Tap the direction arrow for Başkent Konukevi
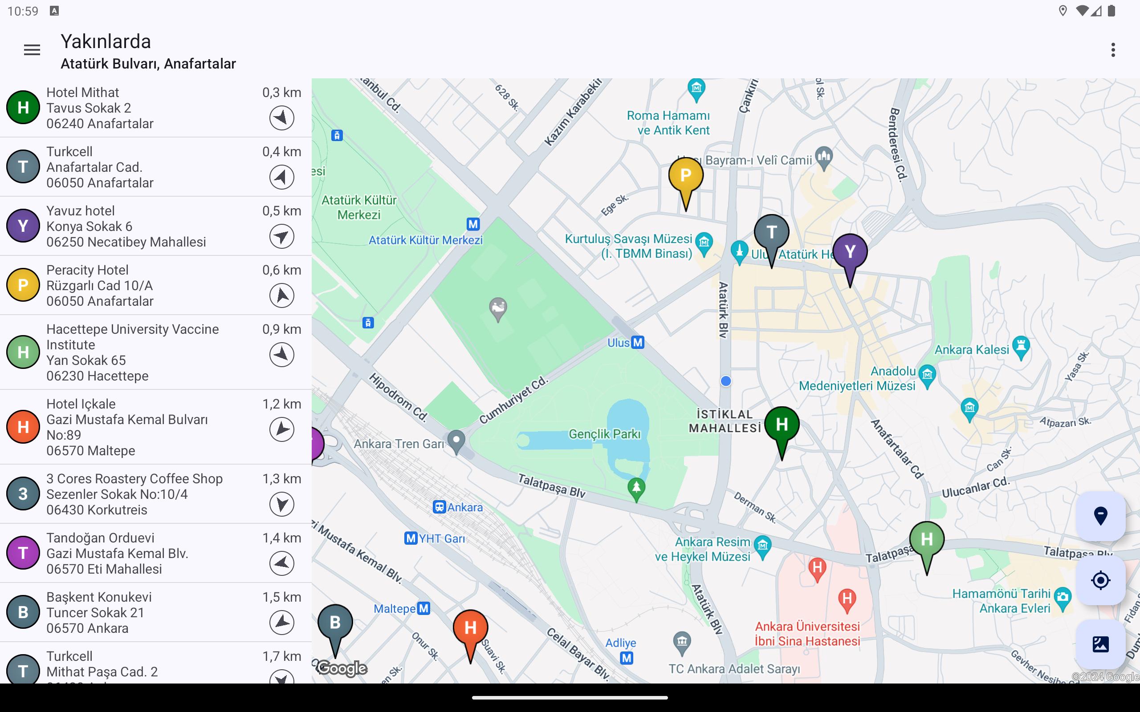1140x712 pixels. coord(282,623)
